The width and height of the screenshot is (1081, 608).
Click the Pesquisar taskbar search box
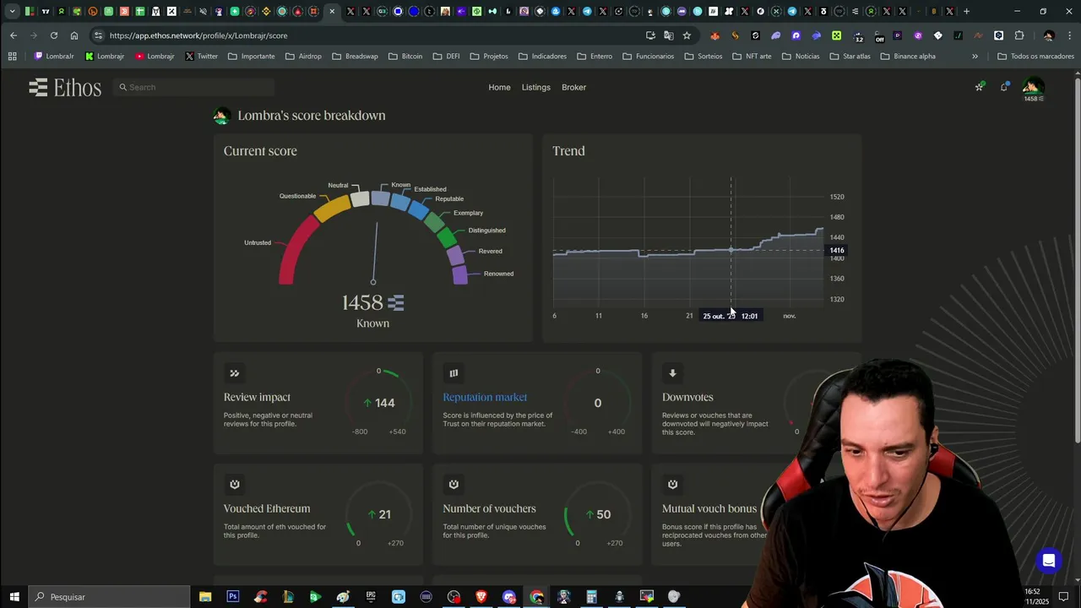(110, 597)
